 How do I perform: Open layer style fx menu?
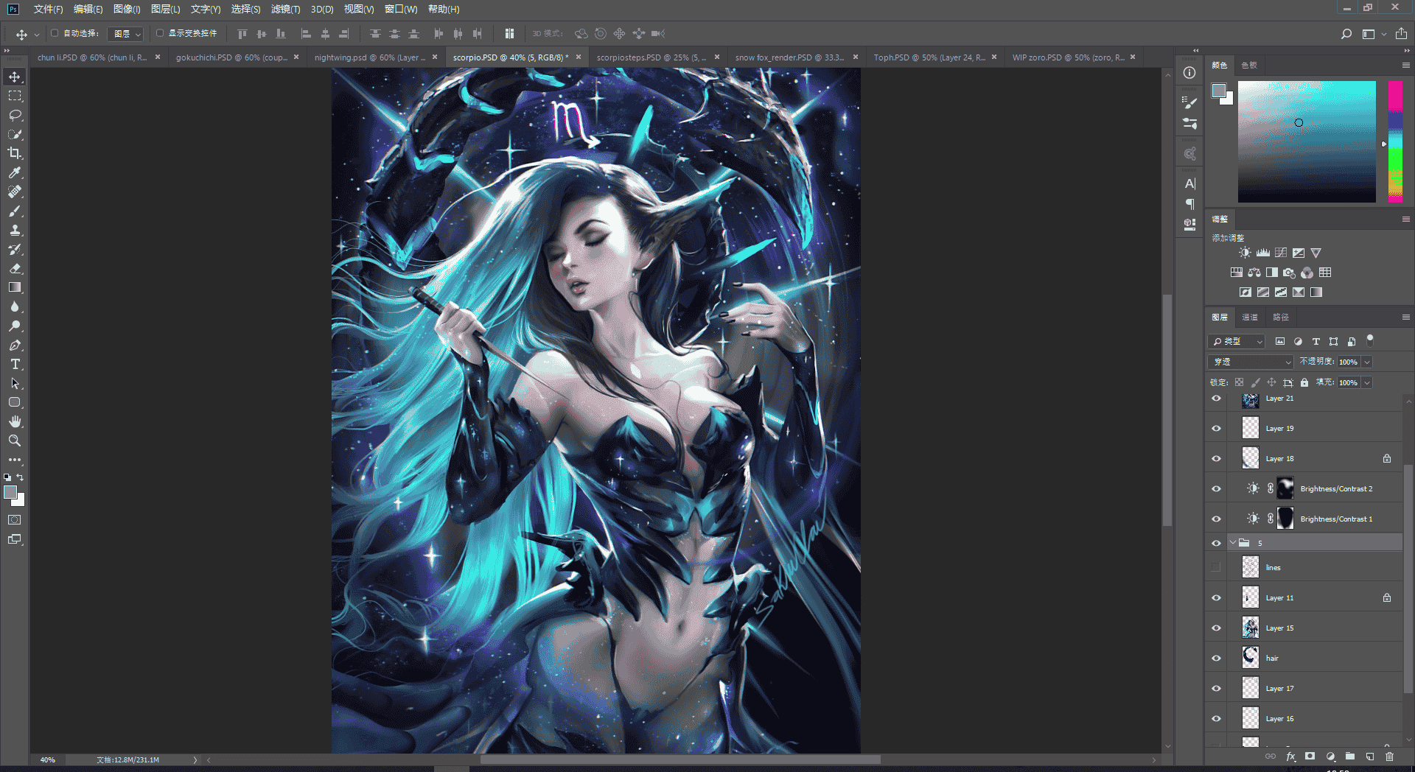pyautogui.click(x=1290, y=757)
